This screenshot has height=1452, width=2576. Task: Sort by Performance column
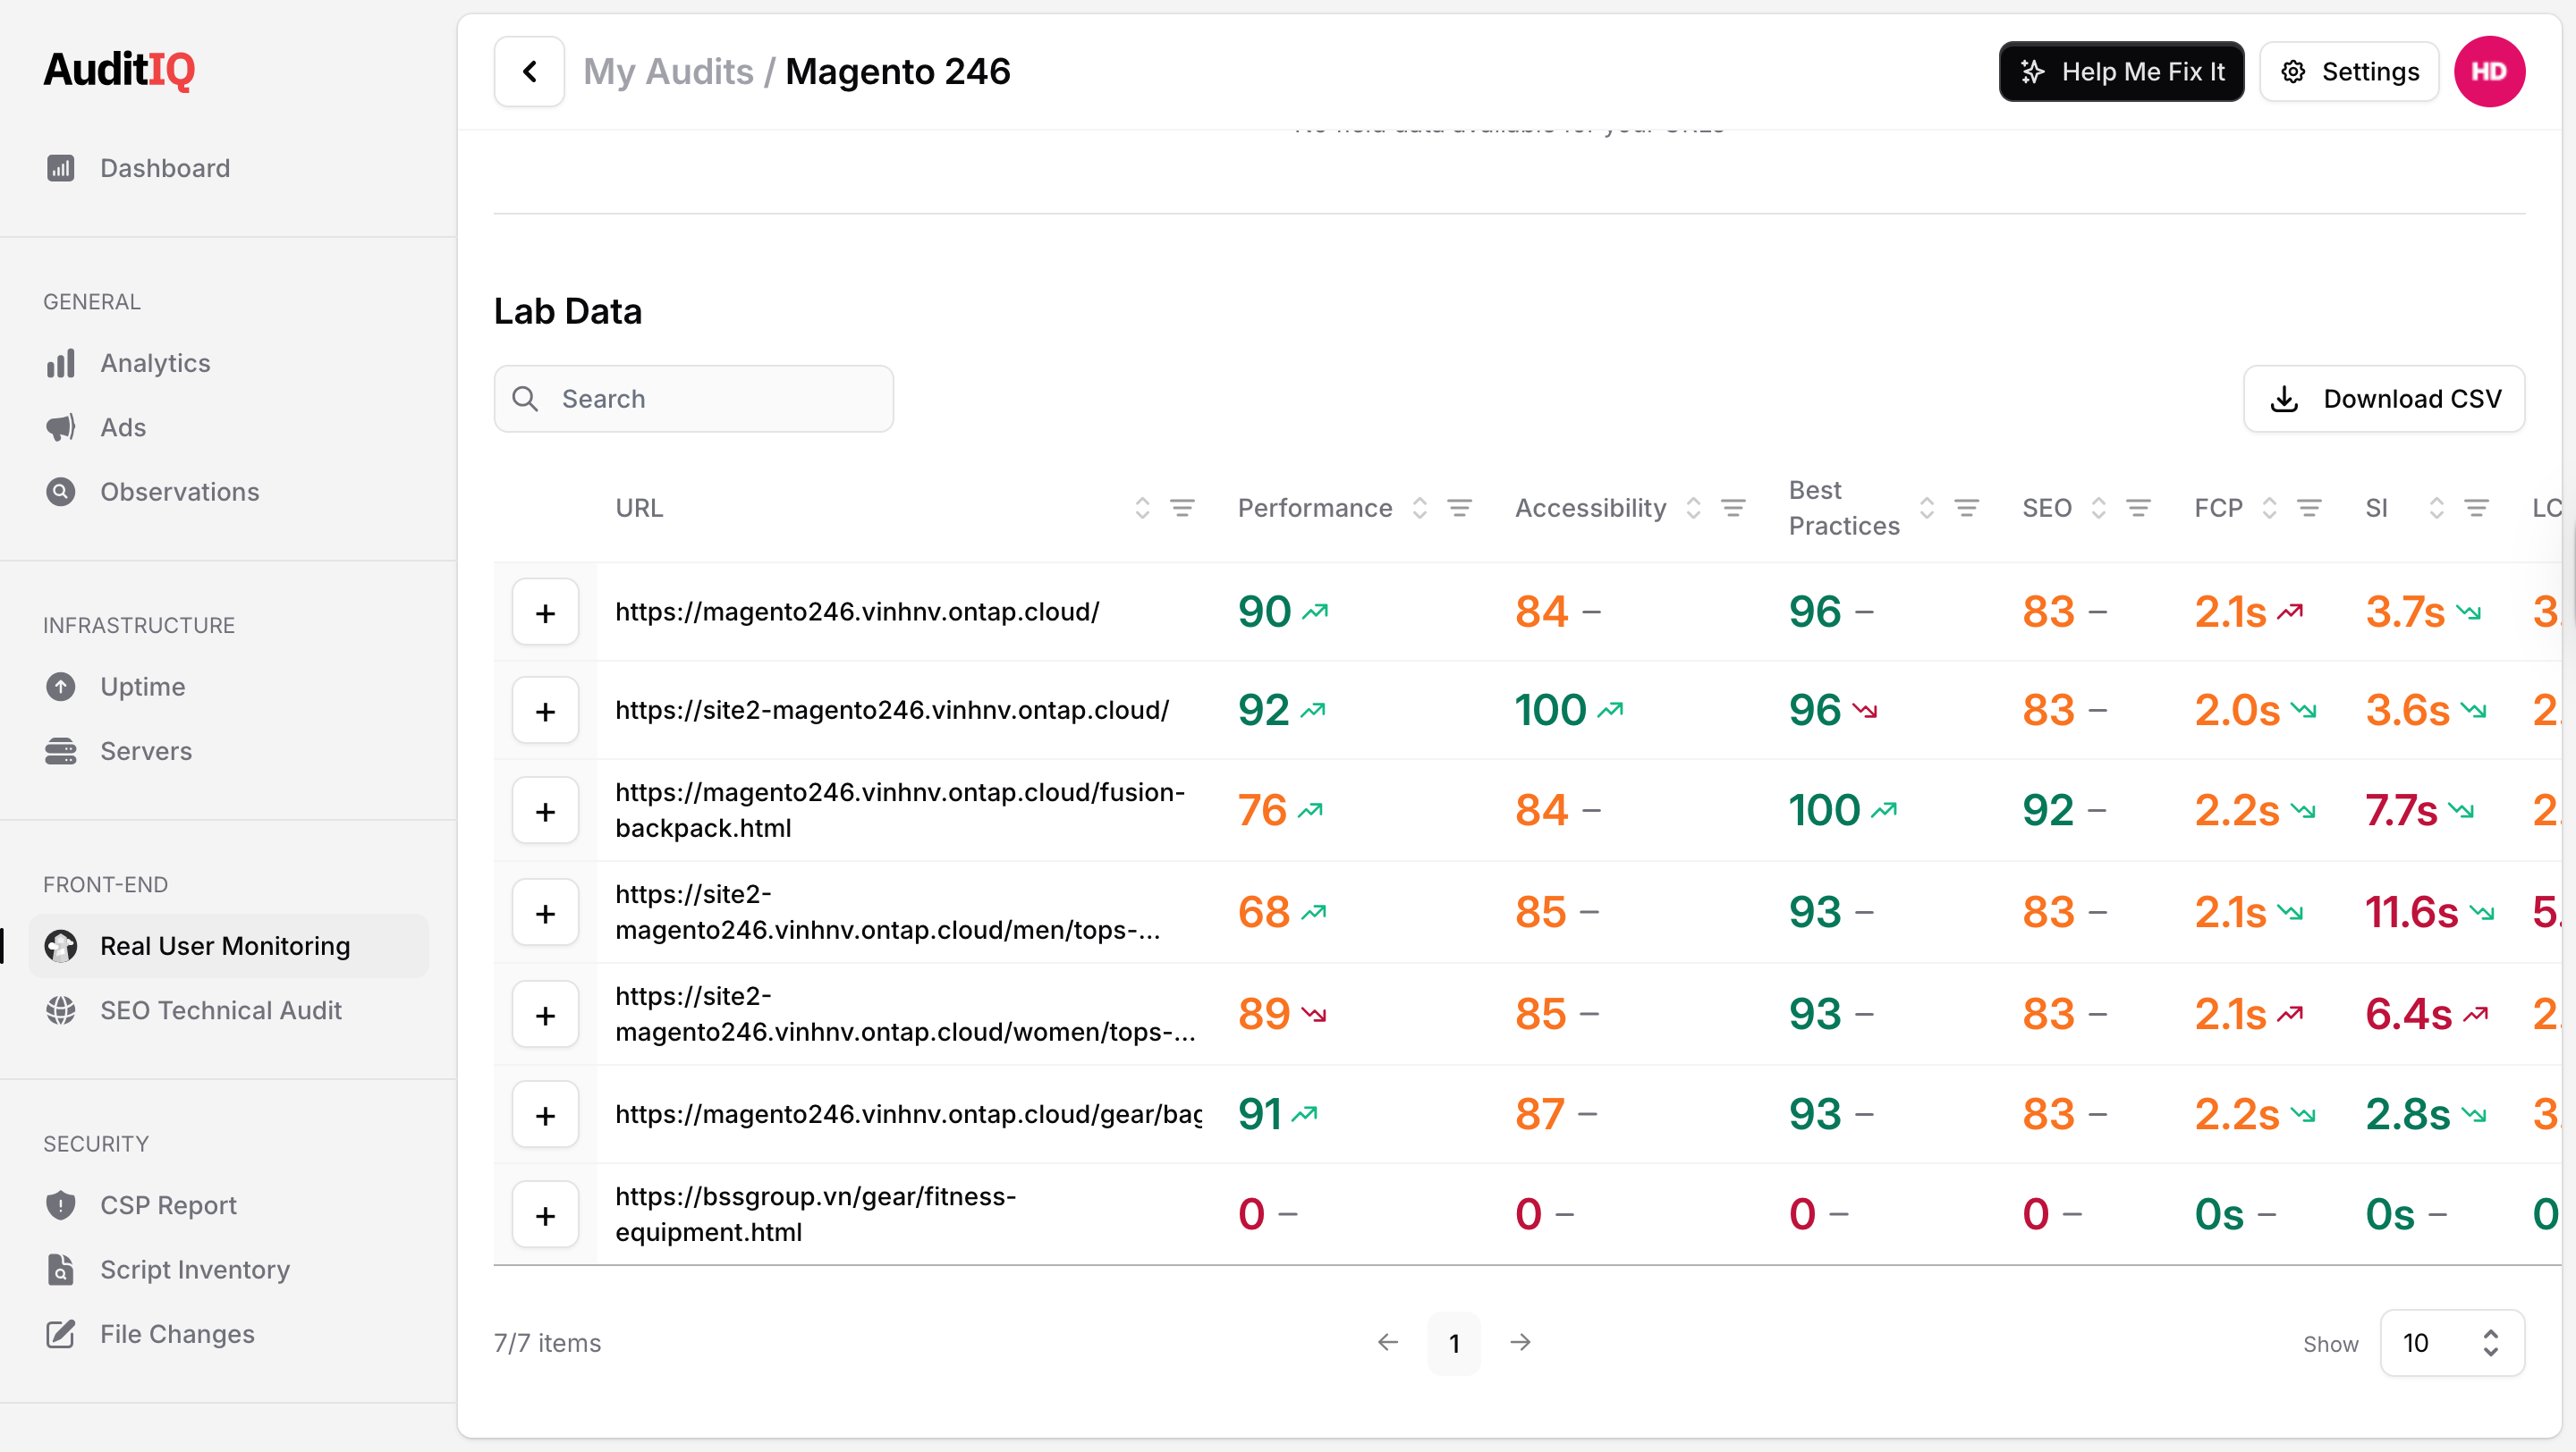coord(1420,509)
